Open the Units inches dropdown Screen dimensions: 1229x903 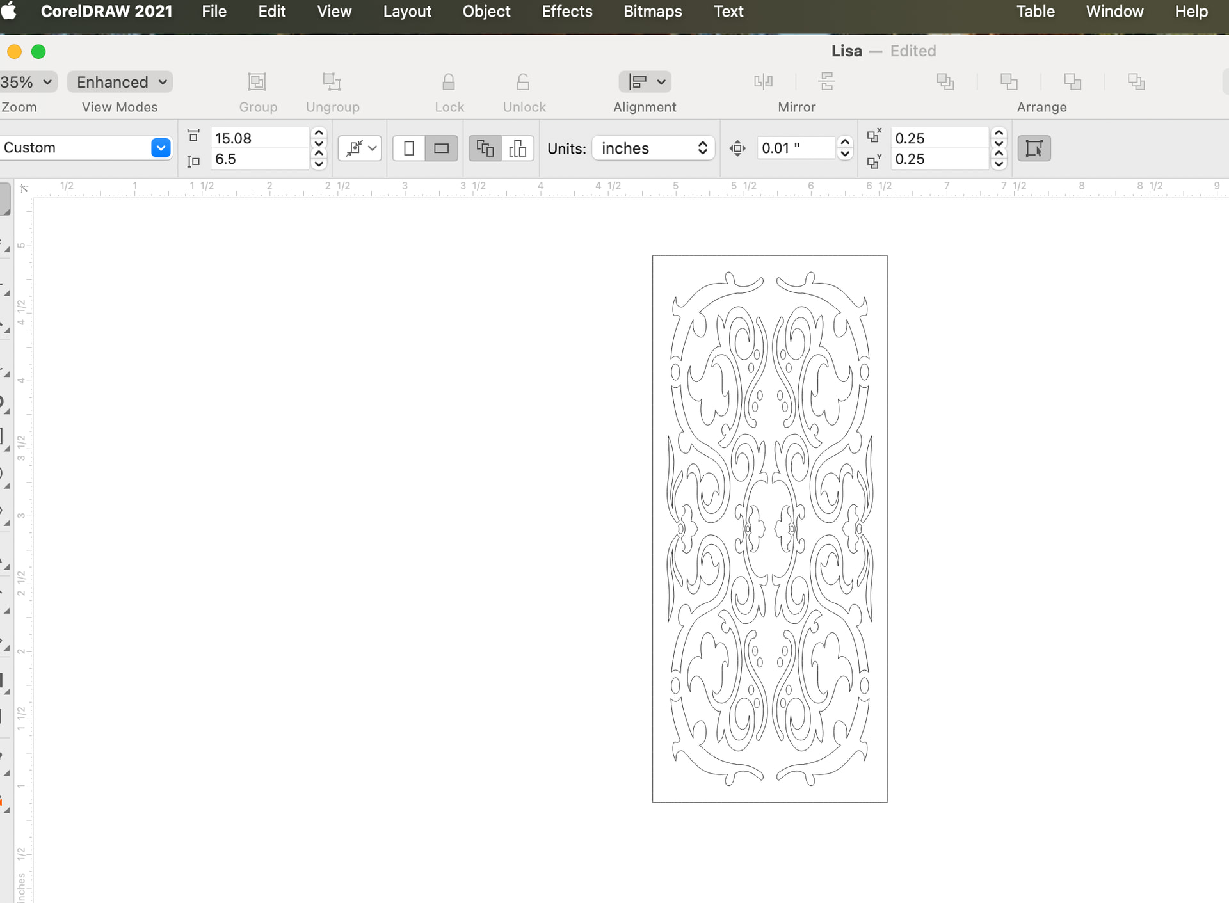pos(653,148)
